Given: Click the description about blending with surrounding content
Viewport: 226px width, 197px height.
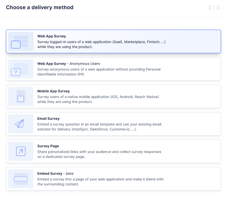Looking at the screenshot, I should [x=100, y=182].
